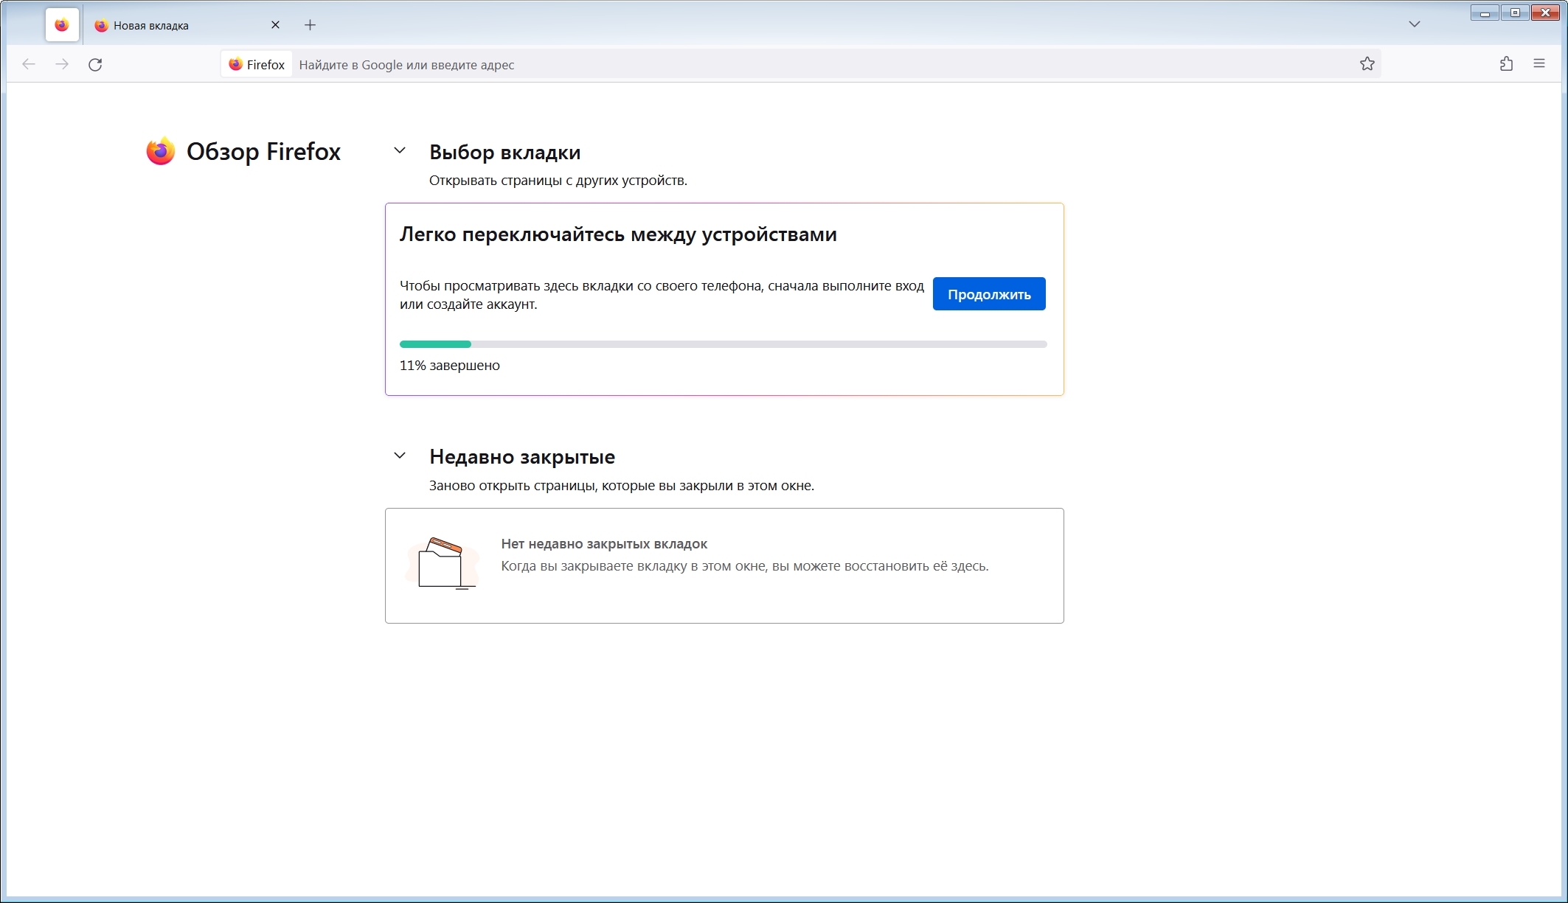The width and height of the screenshot is (1568, 903).
Task: Click the Продолжить button
Action: [988, 294]
